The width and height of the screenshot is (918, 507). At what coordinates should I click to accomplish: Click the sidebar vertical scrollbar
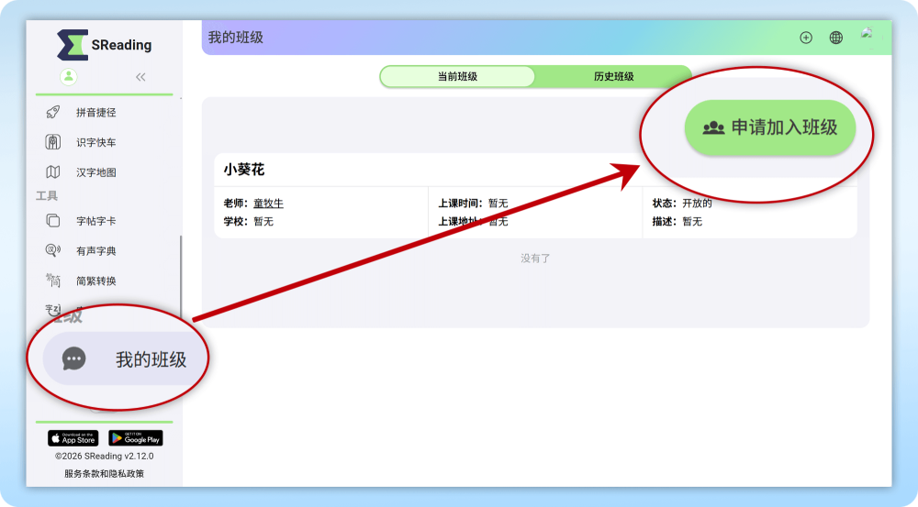pos(180,278)
